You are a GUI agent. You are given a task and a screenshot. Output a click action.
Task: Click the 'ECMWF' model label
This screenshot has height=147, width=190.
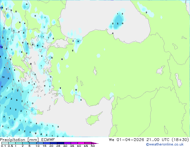pos(48,140)
